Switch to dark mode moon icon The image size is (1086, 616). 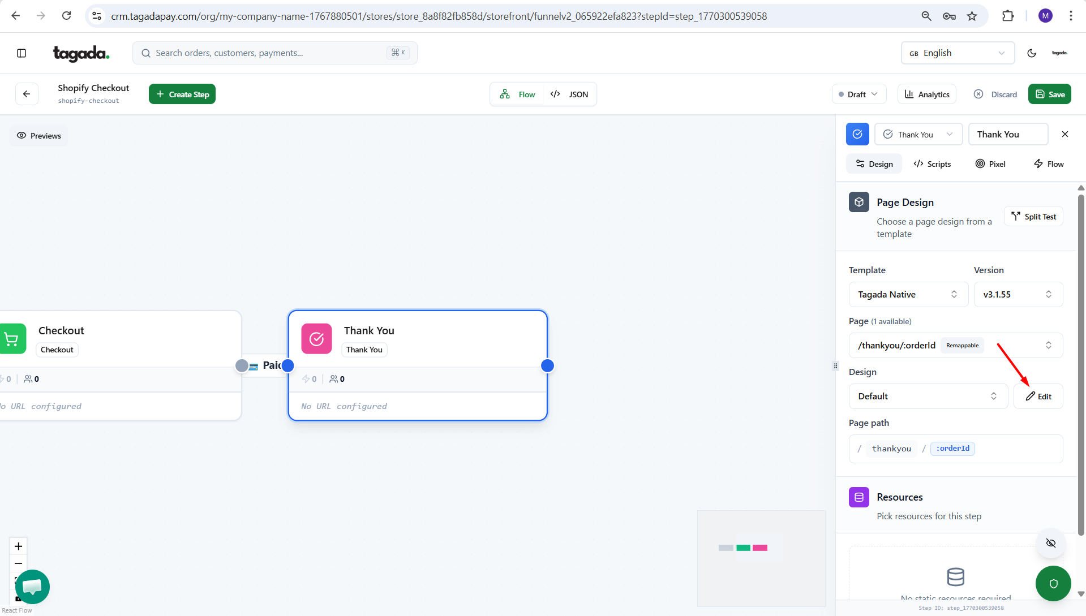point(1032,53)
